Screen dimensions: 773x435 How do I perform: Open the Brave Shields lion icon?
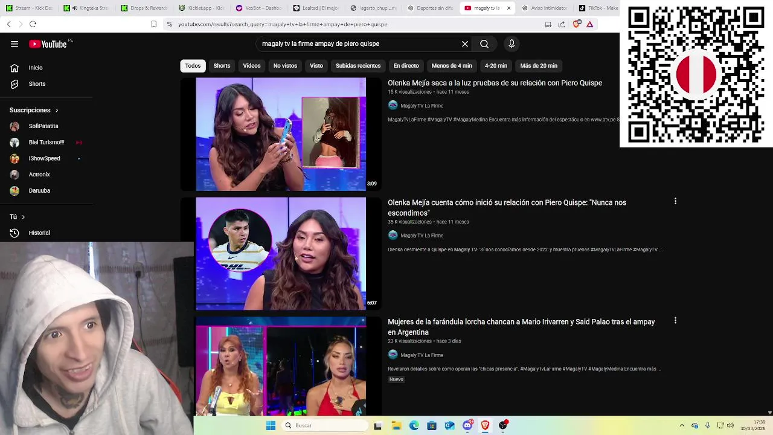[x=577, y=24]
